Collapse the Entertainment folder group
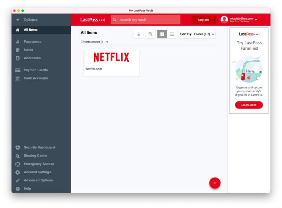Viewport: 282px width, 208px height. (x=107, y=42)
